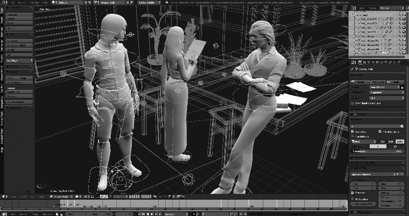Open the World properties tab icon
The image size is (409, 216).
[x=373, y=62]
